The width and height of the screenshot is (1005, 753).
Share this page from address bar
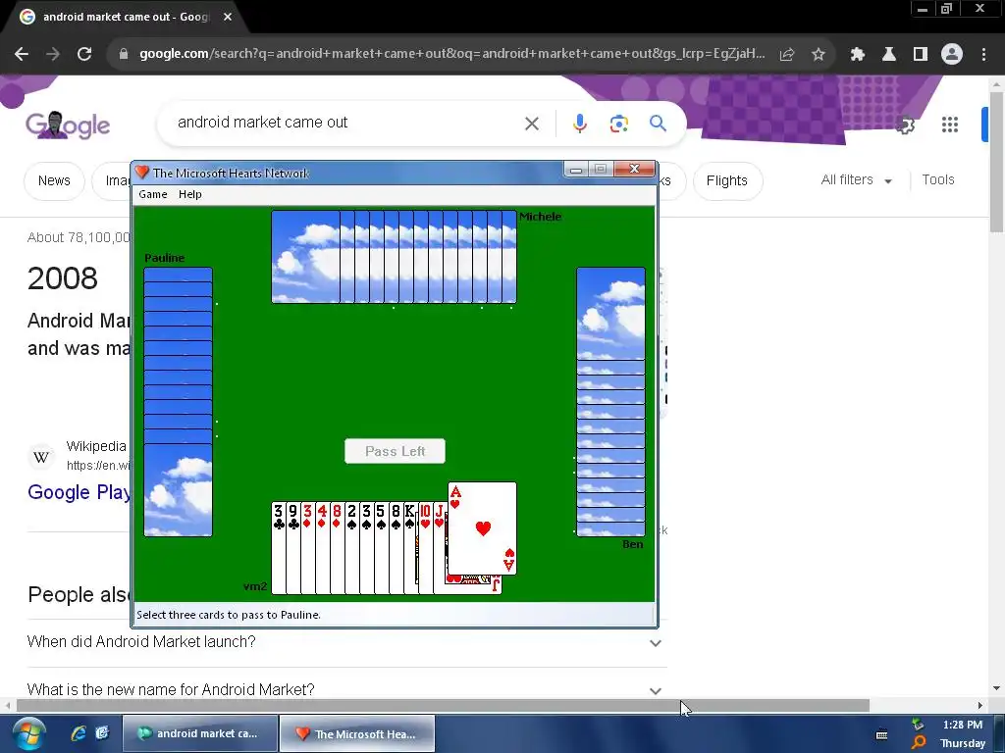point(787,55)
